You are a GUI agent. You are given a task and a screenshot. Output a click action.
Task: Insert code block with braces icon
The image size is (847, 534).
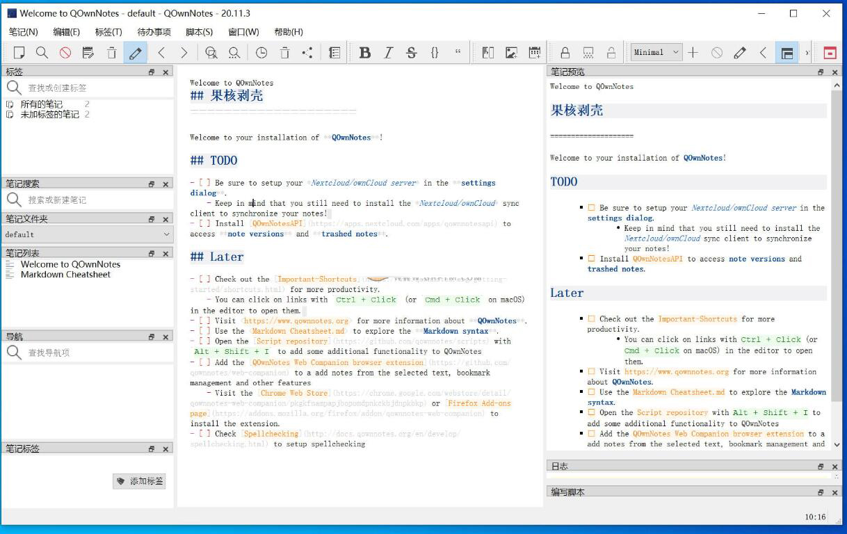coord(435,53)
